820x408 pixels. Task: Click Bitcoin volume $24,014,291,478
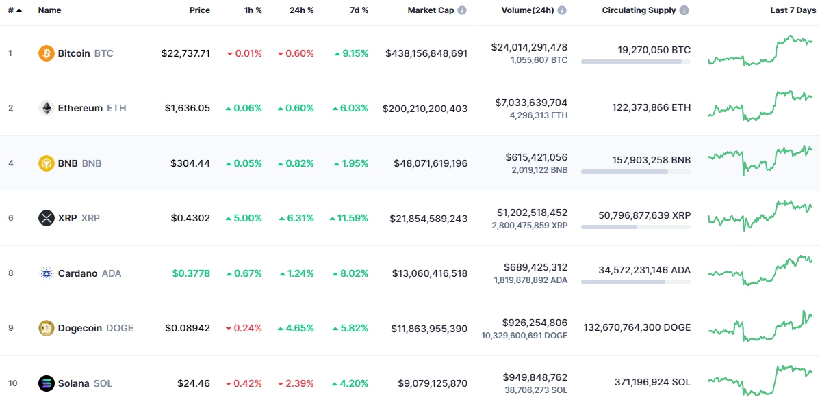[x=529, y=47]
